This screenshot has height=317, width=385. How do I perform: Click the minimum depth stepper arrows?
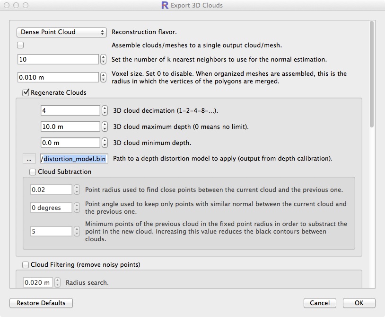tap(104, 143)
